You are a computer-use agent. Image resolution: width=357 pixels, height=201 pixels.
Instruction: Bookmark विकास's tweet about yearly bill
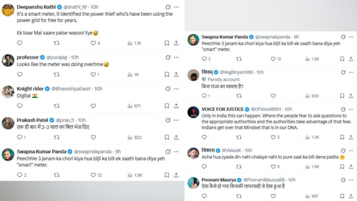coord(342,167)
